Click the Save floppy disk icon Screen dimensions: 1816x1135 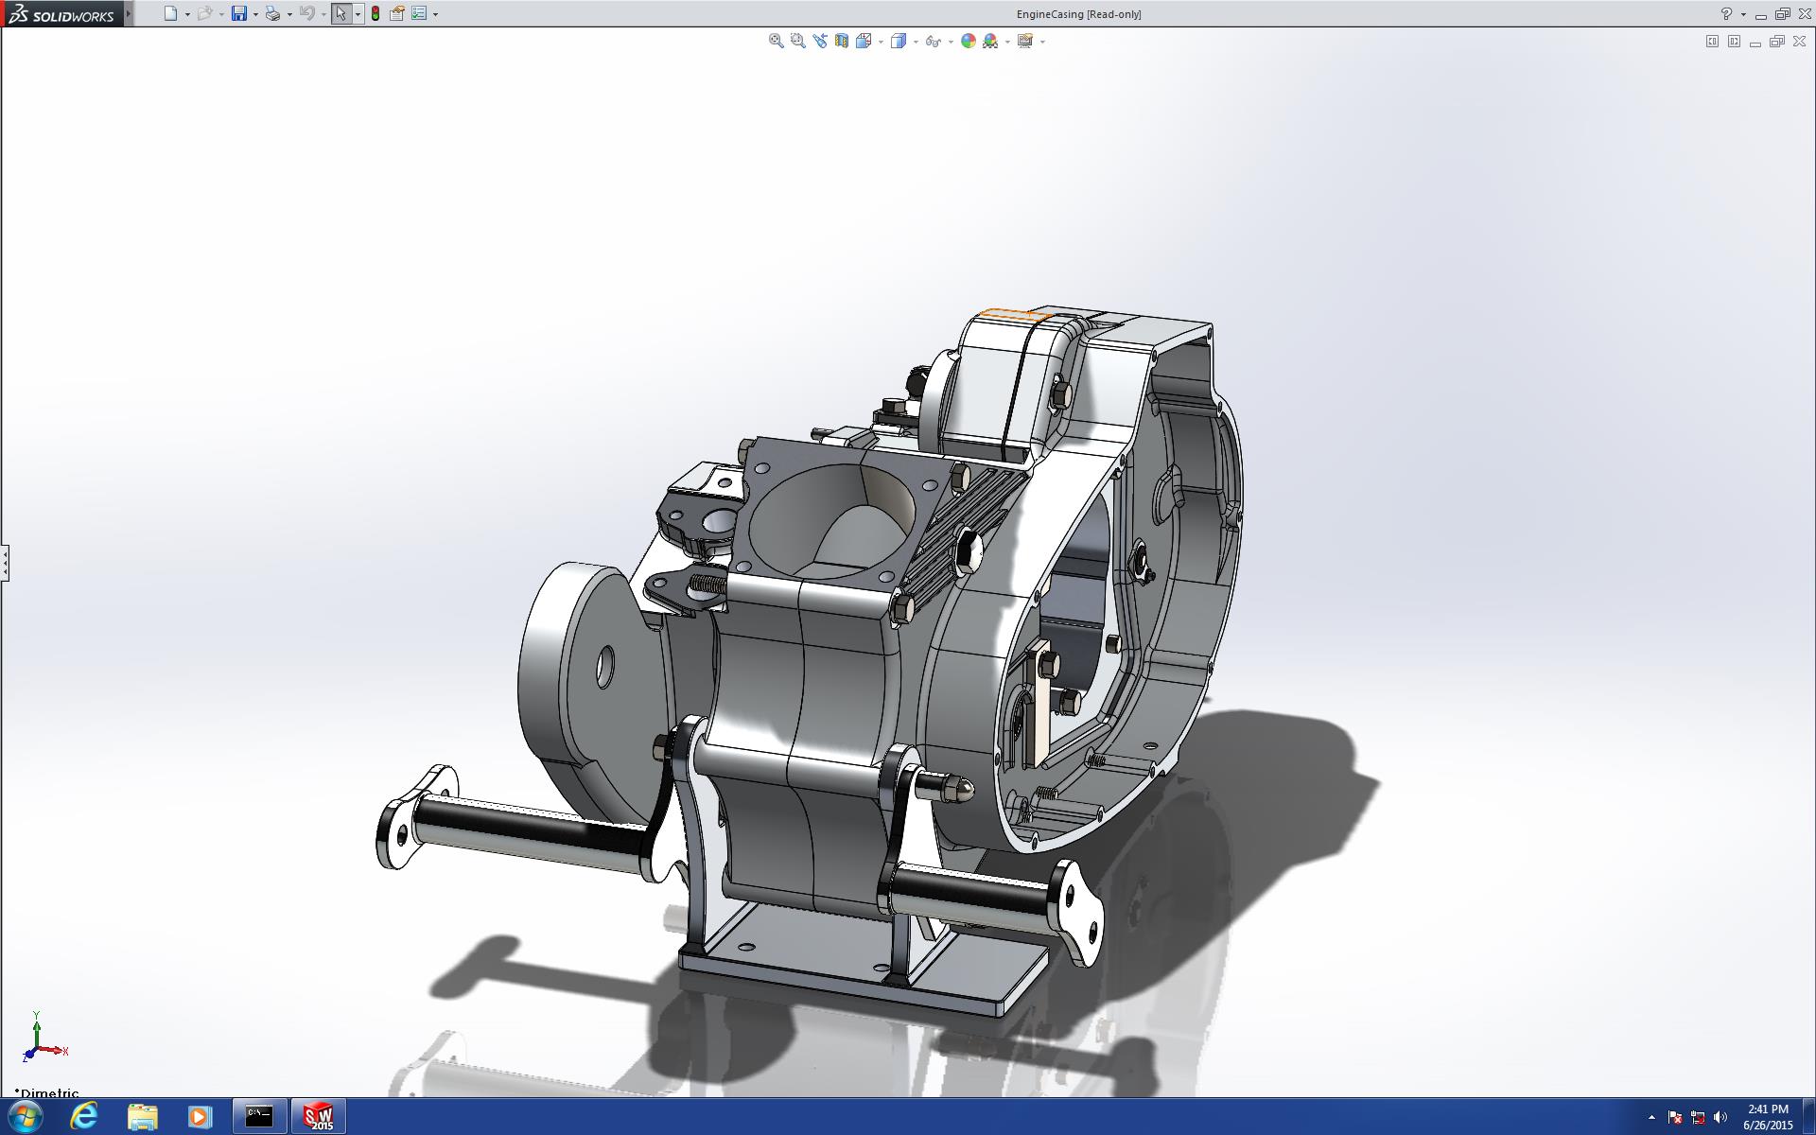239,14
